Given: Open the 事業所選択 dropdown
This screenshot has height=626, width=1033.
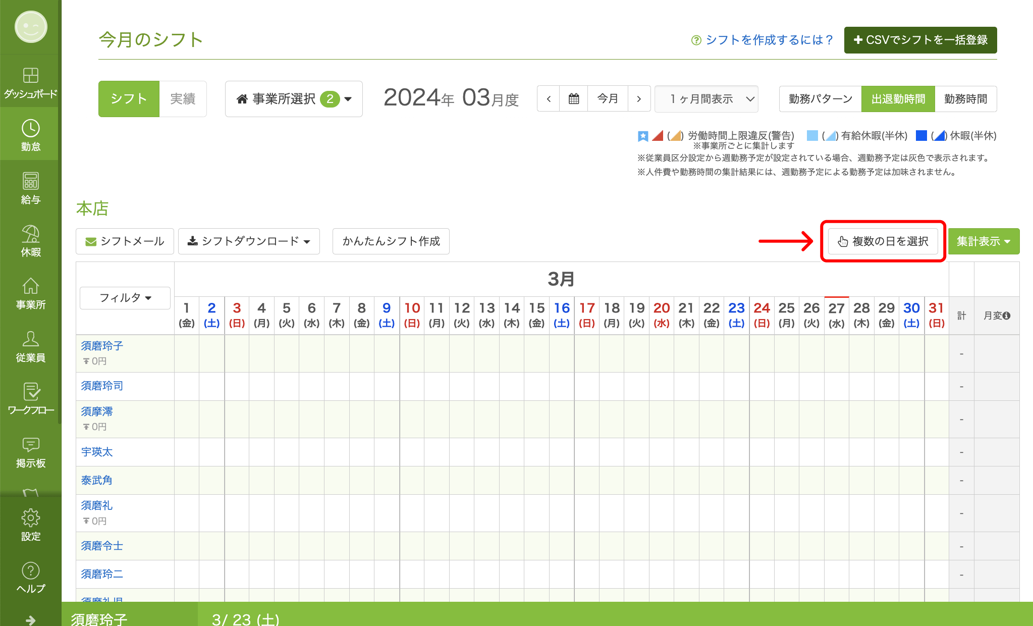Looking at the screenshot, I should point(293,99).
